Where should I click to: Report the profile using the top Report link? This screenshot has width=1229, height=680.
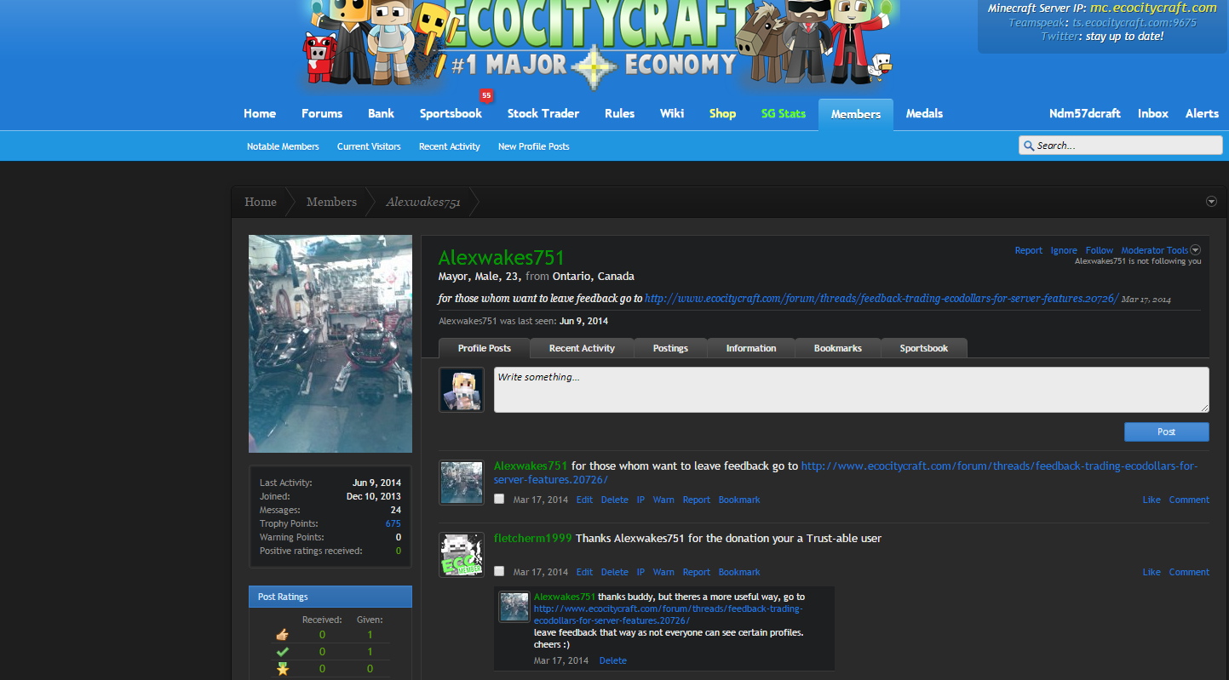click(x=1028, y=250)
